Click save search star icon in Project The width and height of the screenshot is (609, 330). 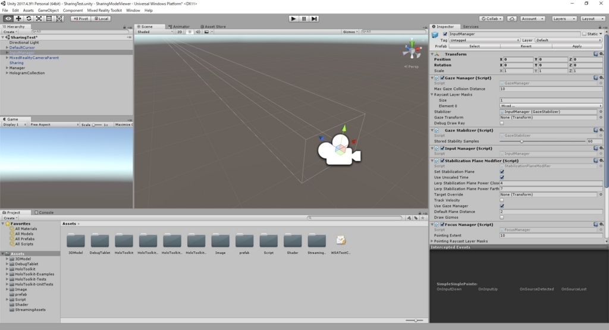pyautogui.click(x=423, y=218)
